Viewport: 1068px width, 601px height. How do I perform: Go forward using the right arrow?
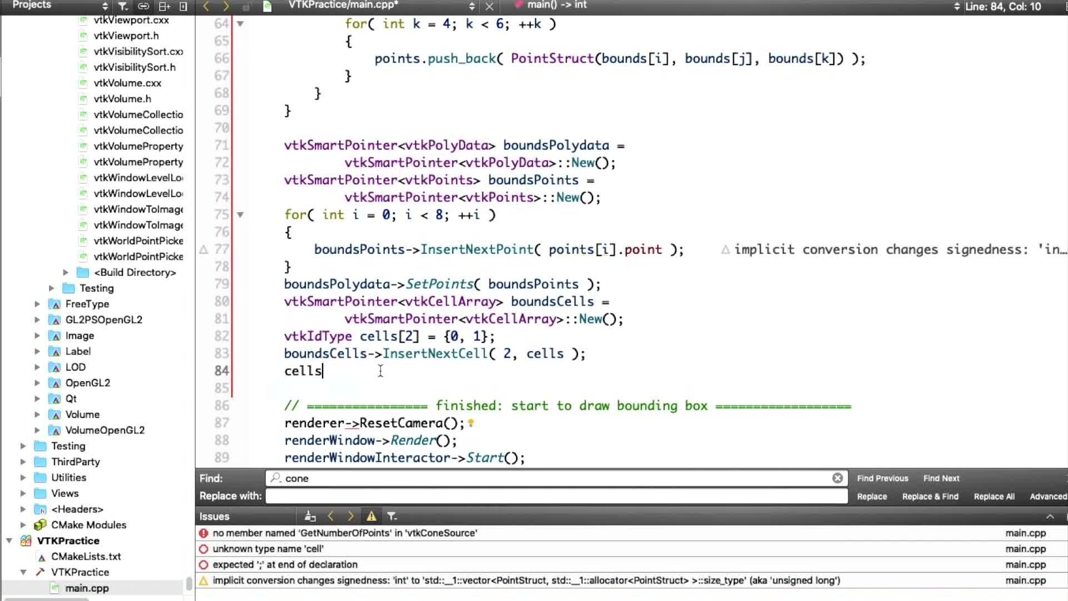point(226,6)
